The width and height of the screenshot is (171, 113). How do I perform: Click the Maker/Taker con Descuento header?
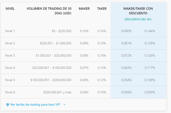(138, 11)
